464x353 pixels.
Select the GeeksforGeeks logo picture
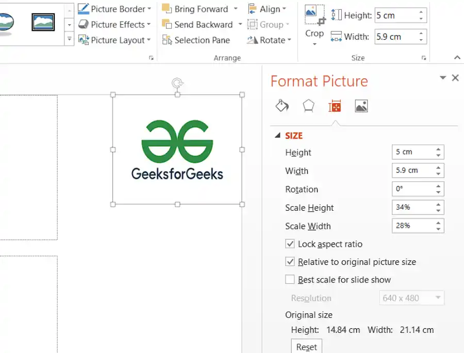(177, 150)
